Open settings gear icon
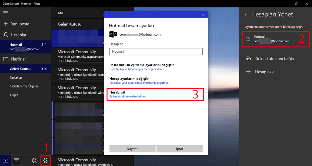This screenshot has height=166, width=312. [46, 161]
